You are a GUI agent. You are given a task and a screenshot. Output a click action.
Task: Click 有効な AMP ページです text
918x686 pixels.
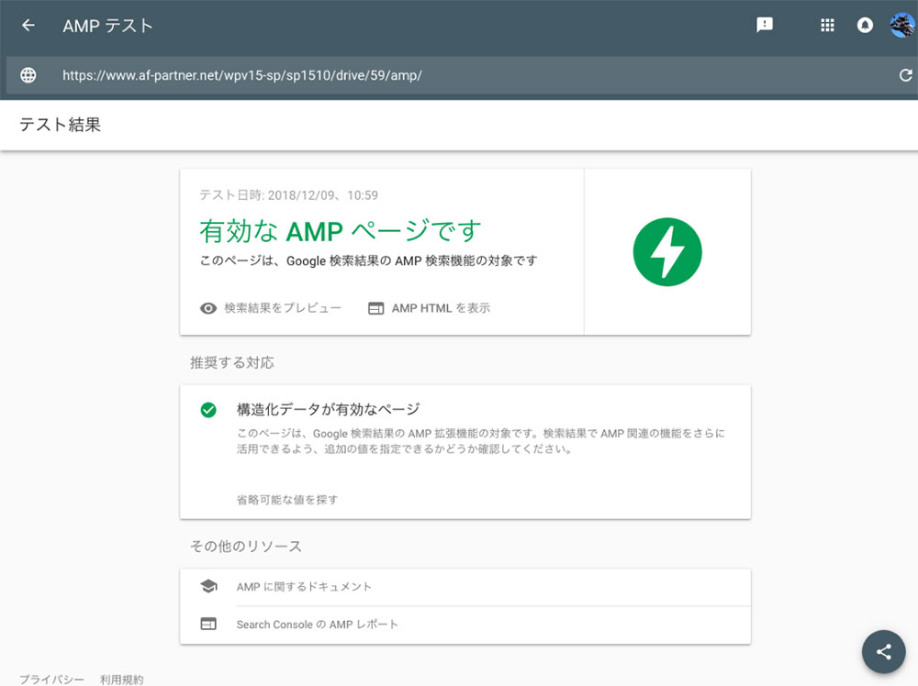[x=341, y=231]
